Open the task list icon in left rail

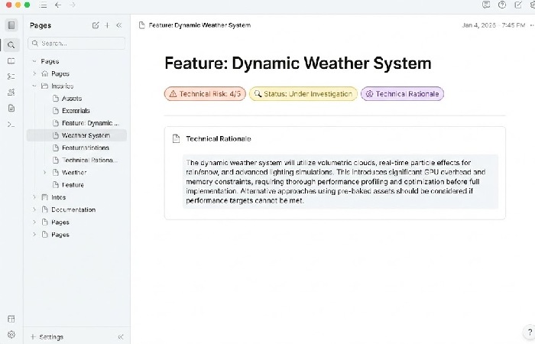tap(11, 76)
